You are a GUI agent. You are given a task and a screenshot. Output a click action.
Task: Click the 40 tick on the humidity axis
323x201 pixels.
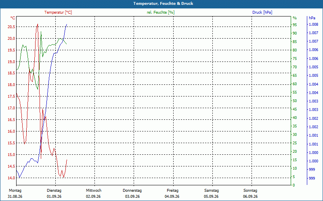[x=295, y=118]
